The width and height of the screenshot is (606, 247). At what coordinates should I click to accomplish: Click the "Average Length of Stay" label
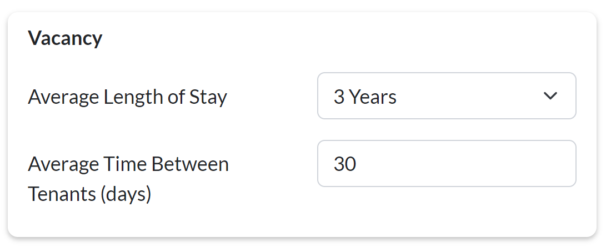127,97
